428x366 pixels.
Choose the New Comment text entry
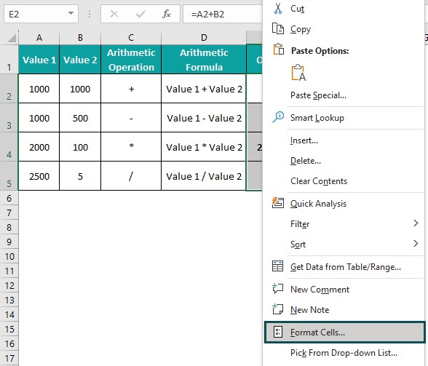[x=320, y=290]
